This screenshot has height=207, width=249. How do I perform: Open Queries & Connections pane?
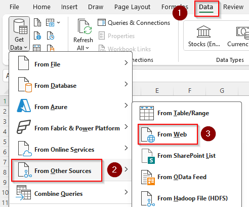point(134,23)
